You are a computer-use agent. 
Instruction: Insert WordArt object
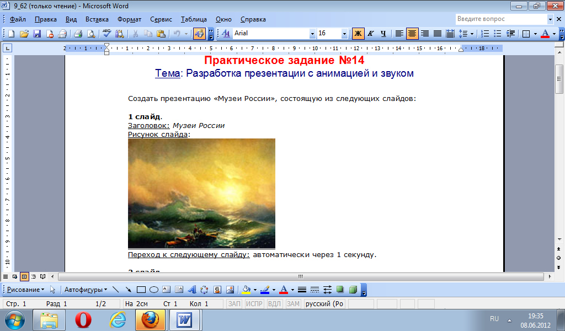pyautogui.click(x=191, y=290)
